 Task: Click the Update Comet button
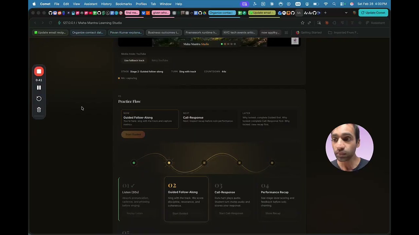373,13
